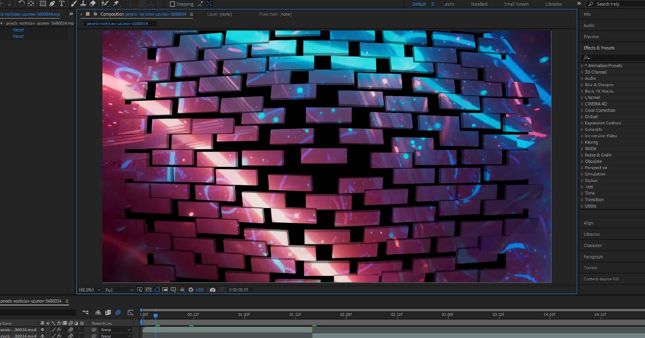
Task: Select the Rectangle shape tool
Action: pyautogui.click(x=42, y=4)
